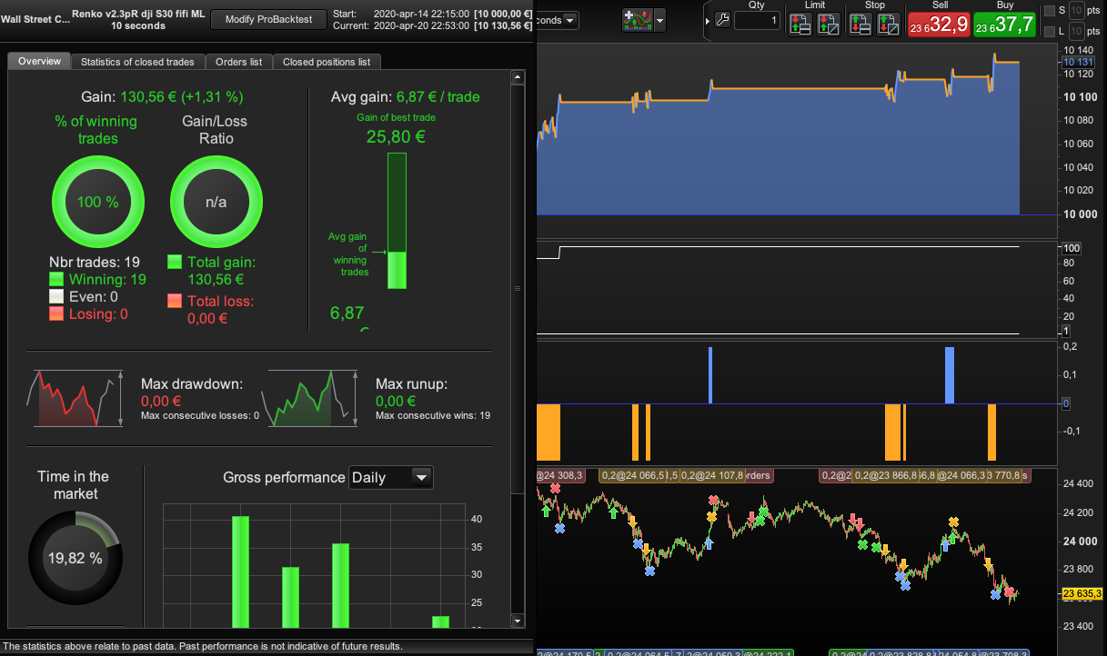The width and height of the screenshot is (1107, 656).
Task: Collapse the trading toolbar arrow
Action: [x=708, y=20]
